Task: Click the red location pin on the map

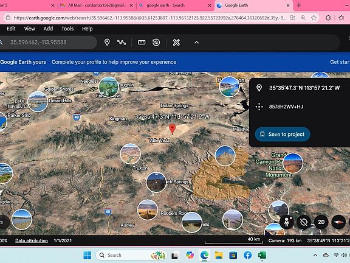Action: pyautogui.click(x=172, y=129)
